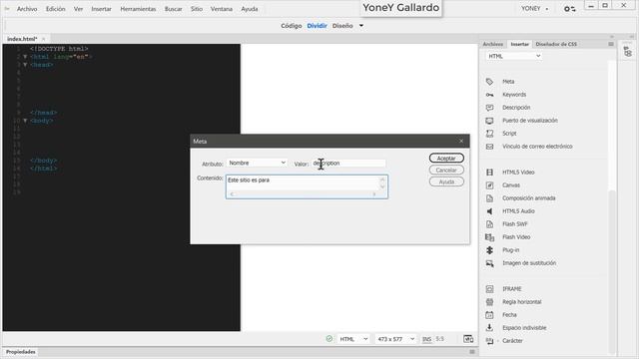This screenshot has height=359, width=639.
Task: Open the view mode dropdown arrow beside Diseño
Action: click(x=361, y=26)
